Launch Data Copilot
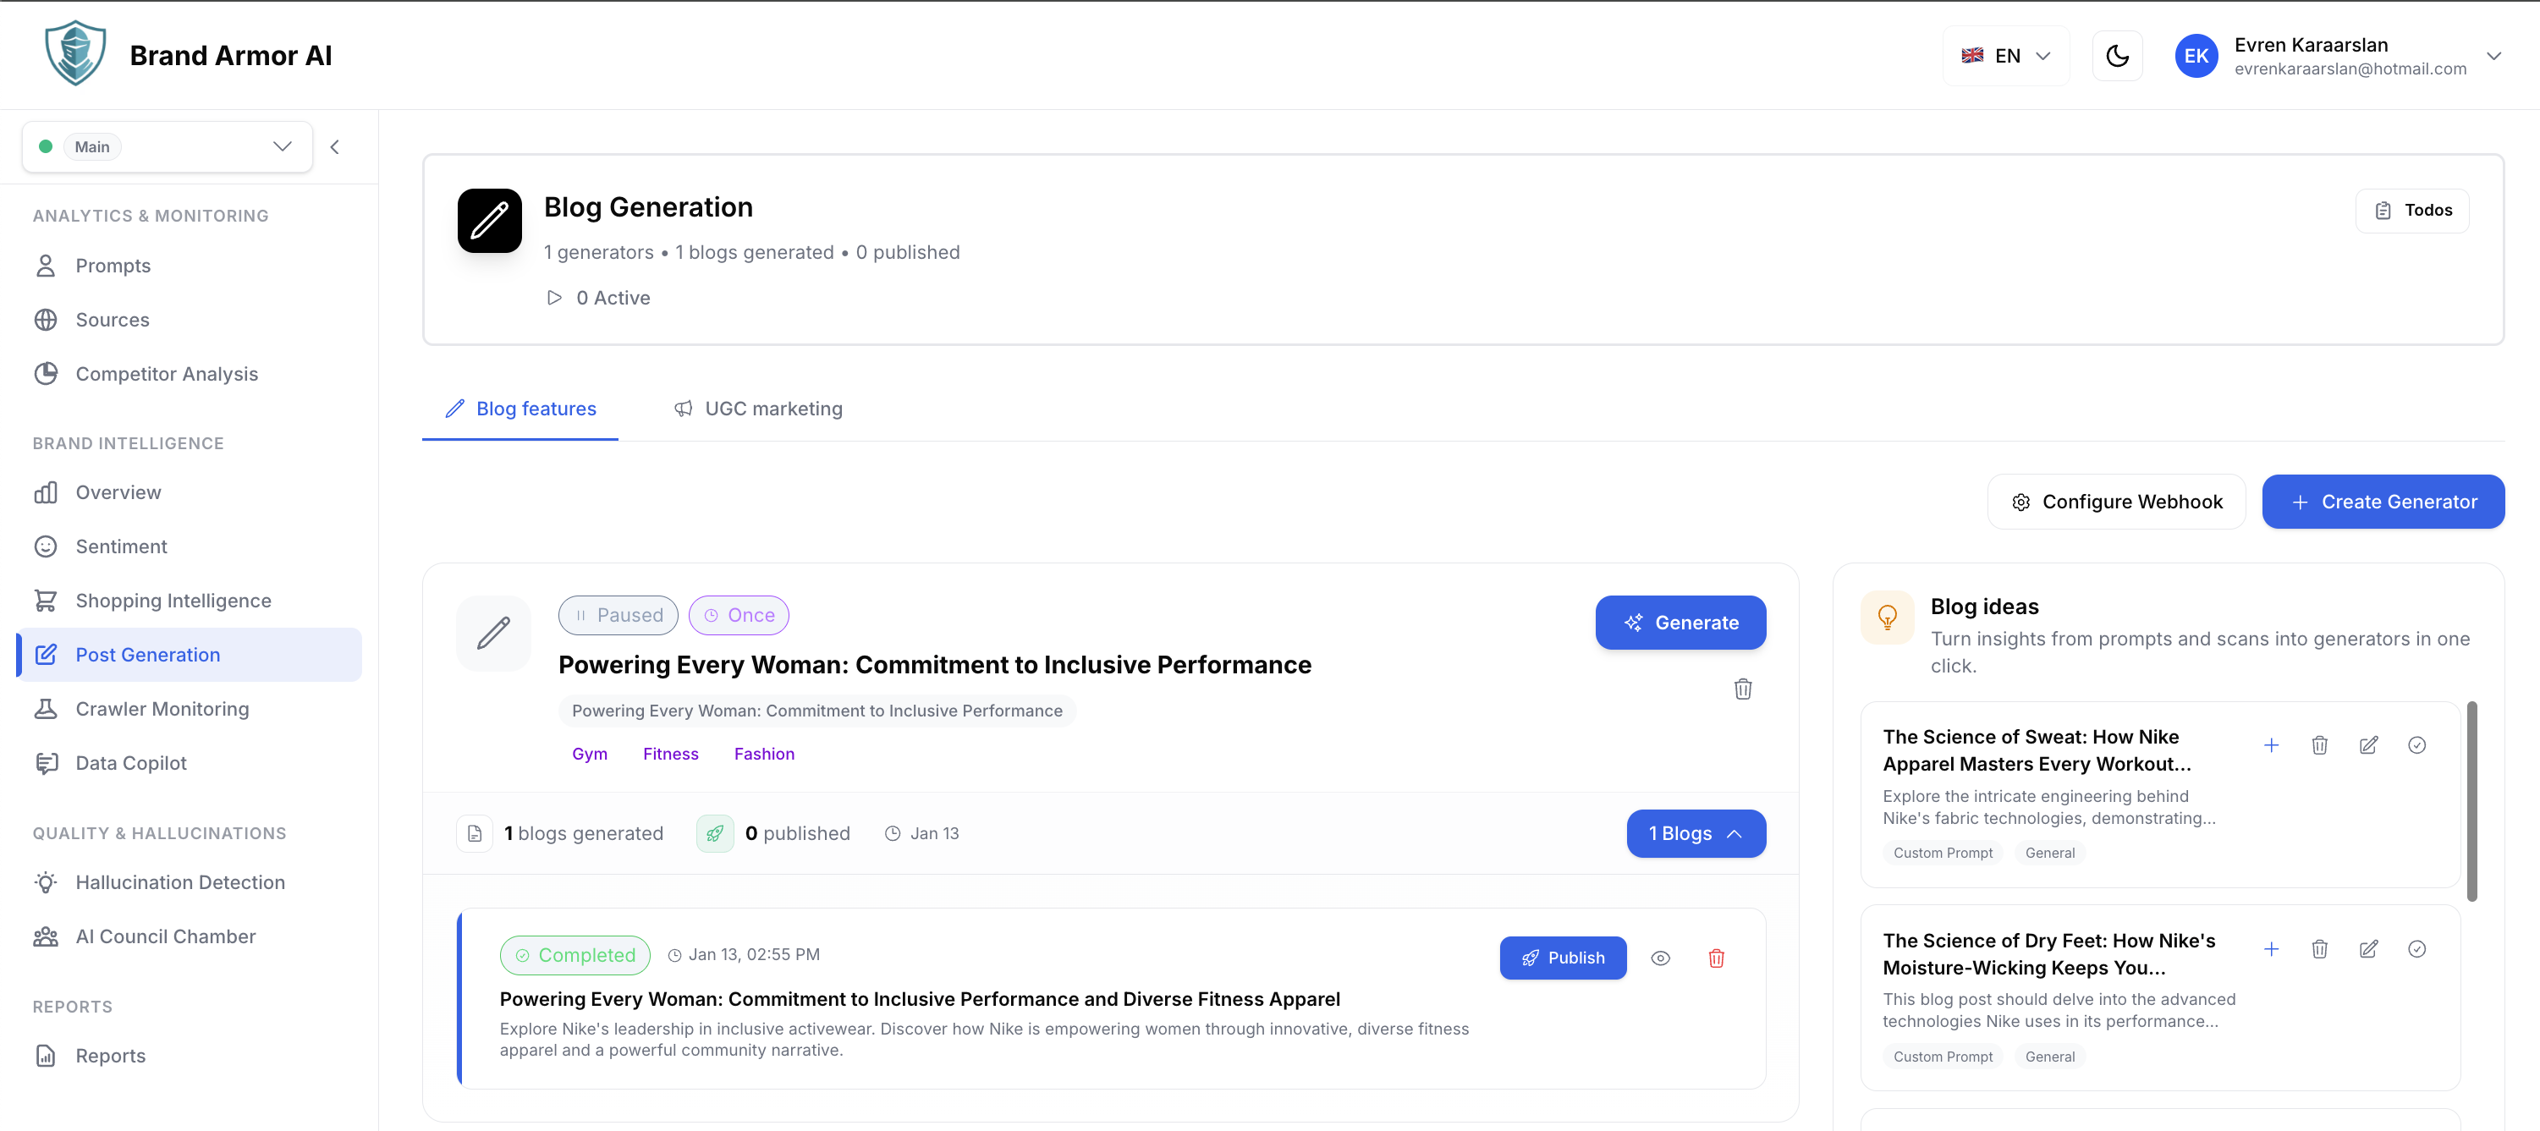The width and height of the screenshot is (2540, 1131). click(130, 762)
